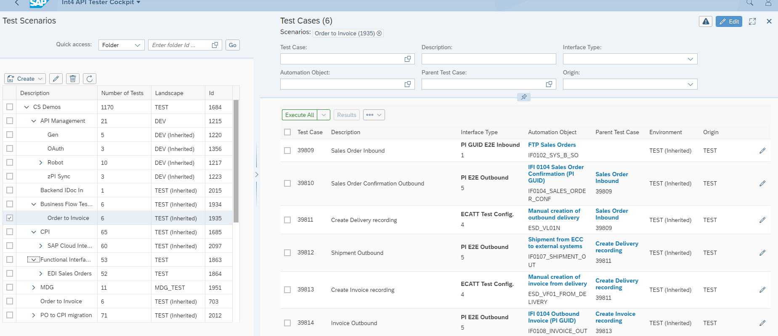778x336 pixels.
Task: Expand the Robot folder node
Action: pyautogui.click(x=41, y=163)
